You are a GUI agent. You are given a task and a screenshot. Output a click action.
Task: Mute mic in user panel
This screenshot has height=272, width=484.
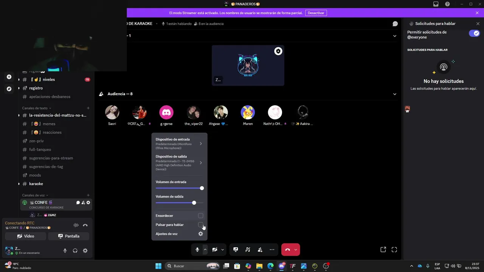pyautogui.click(x=65, y=250)
